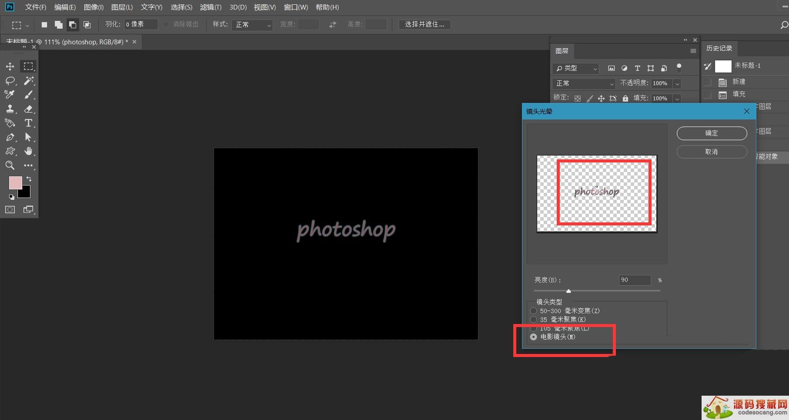
Task: Open the search icon in options bar
Action: 784,25
